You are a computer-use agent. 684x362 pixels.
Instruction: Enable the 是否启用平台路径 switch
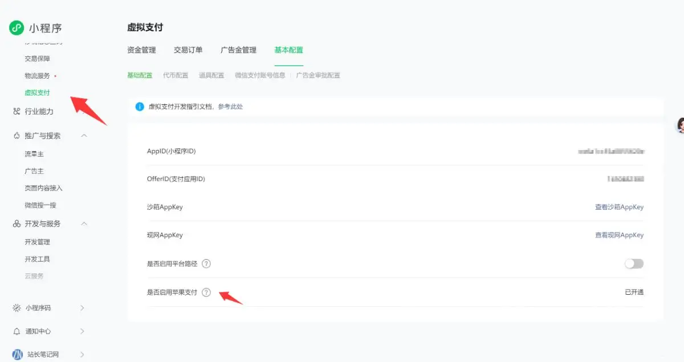click(633, 263)
